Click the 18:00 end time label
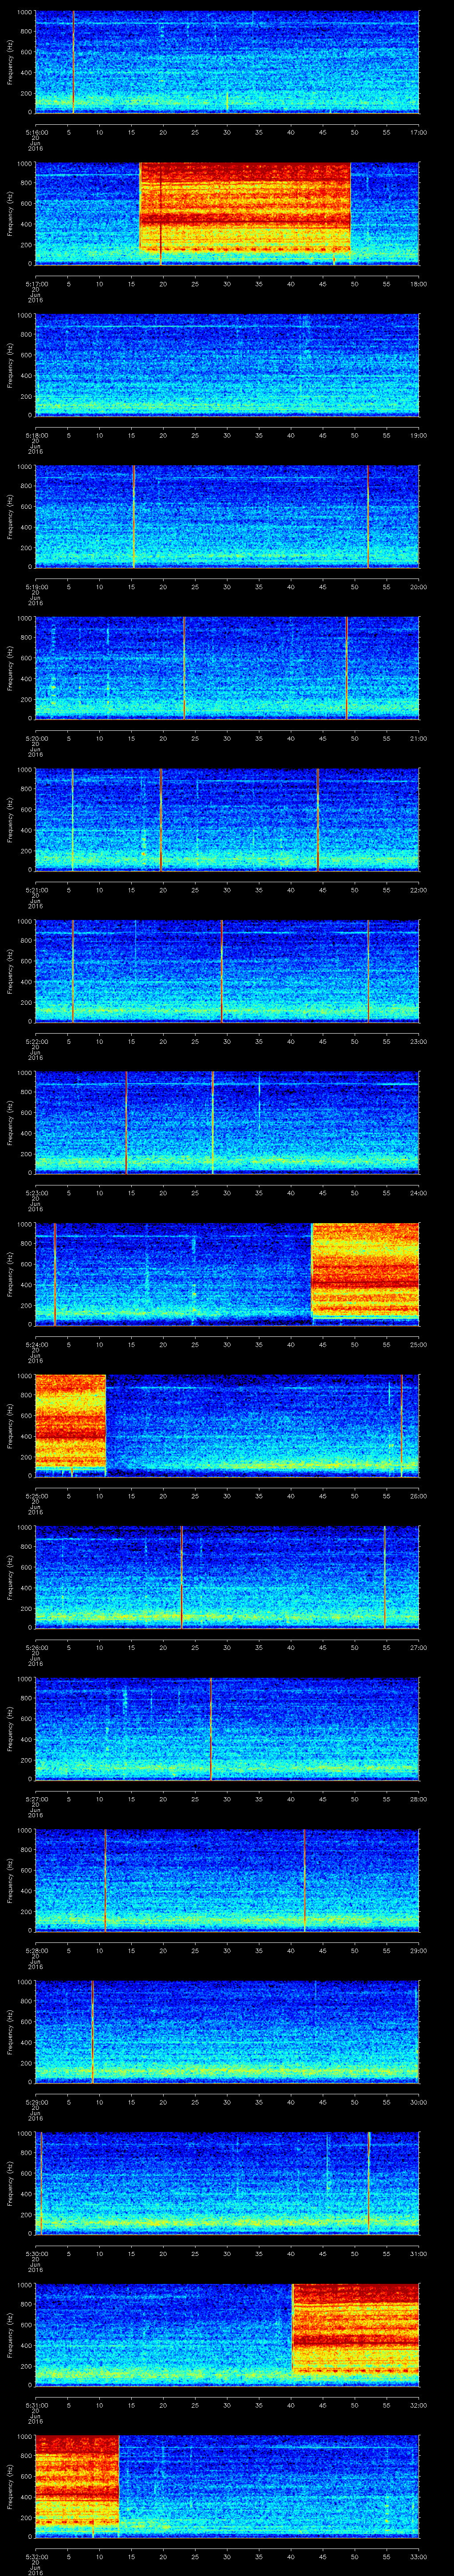Viewport: 454px width, 2576px height. (418, 284)
